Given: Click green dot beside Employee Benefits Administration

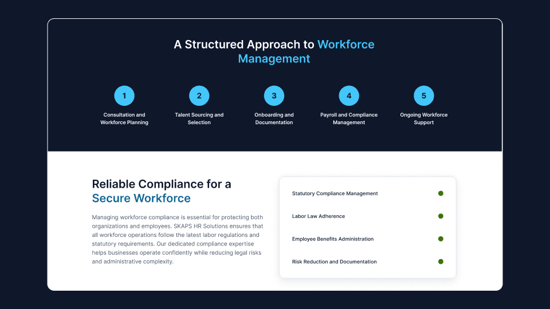Looking at the screenshot, I should 441,239.
